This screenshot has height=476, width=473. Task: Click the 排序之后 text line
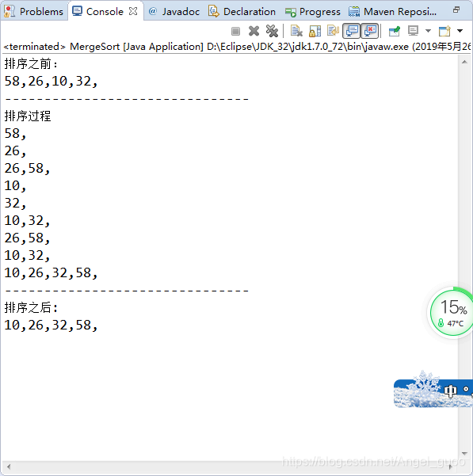(31, 308)
